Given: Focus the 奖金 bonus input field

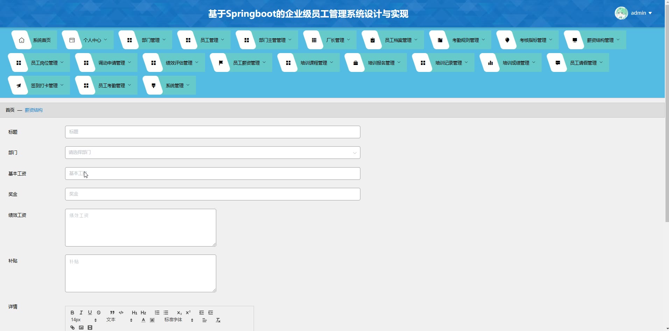Looking at the screenshot, I should (212, 194).
